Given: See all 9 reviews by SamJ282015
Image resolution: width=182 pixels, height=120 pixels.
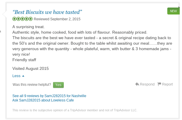Looking at the screenshot, I should point(49,96).
